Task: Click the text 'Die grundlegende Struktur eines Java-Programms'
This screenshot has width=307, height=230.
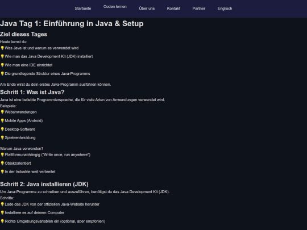Action: click(x=47, y=73)
